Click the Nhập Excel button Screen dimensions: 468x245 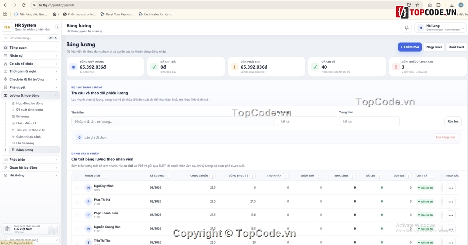pos(434,47)
